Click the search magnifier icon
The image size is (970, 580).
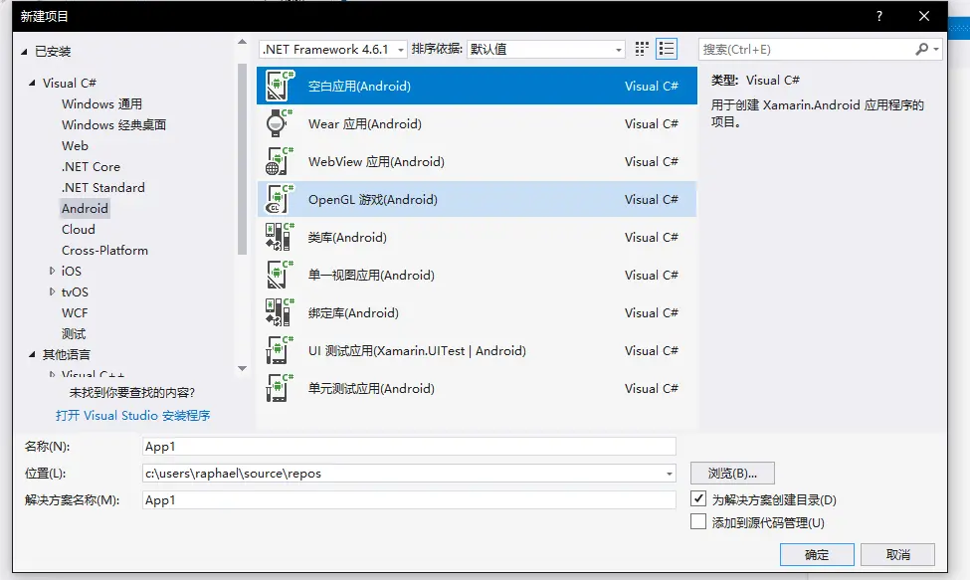point(921,49)
